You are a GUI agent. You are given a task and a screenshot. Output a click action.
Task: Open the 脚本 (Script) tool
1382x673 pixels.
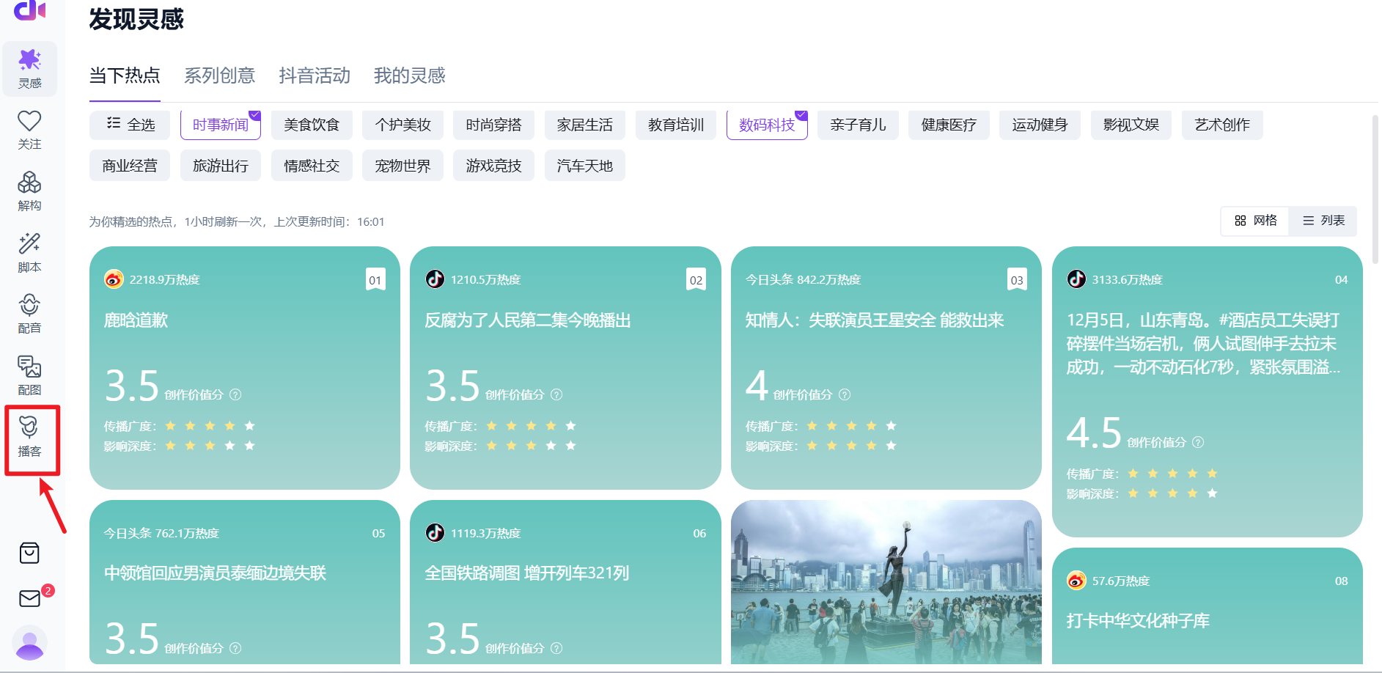tap(29, 252)
